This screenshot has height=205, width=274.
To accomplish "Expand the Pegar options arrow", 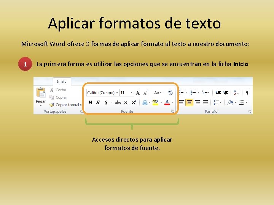I will tap(41, 106).
